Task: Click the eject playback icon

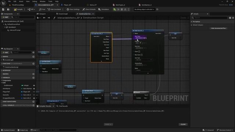Action: point(125,10)
